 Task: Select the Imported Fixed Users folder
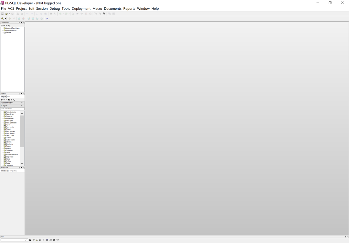click(13, 28)
